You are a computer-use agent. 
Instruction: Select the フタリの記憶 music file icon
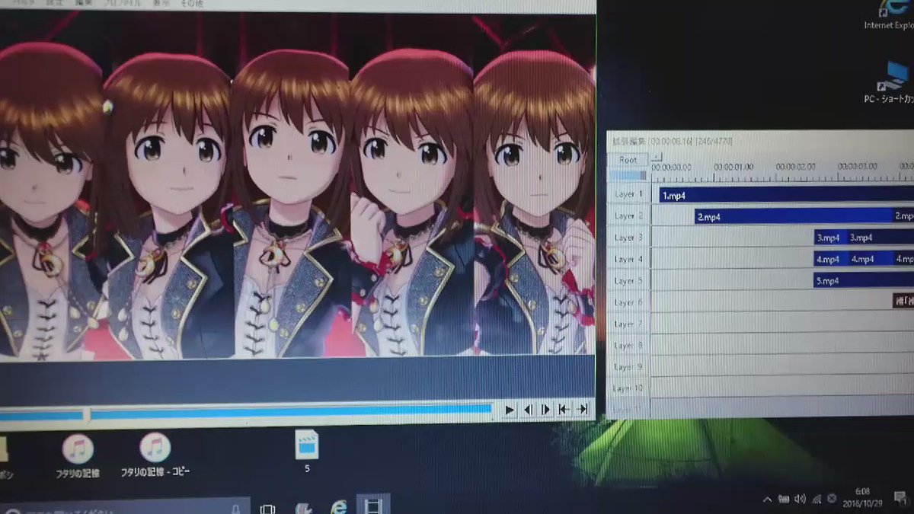click(x=78, y=456)
